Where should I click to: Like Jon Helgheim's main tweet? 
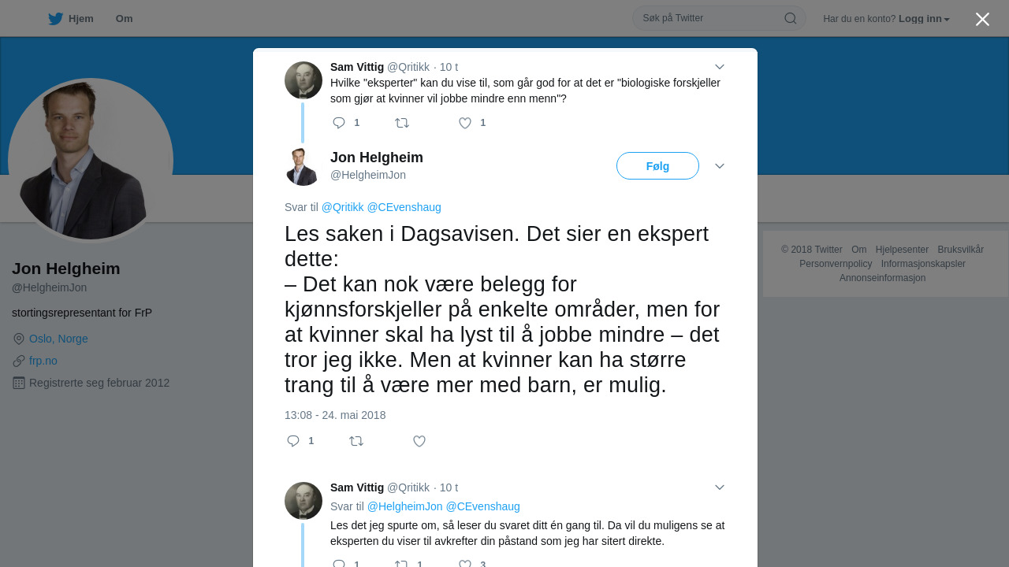419,441
